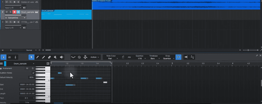Switch to piano view in the editor
This screenshot has height=104, width=262.
coord(3,57)
